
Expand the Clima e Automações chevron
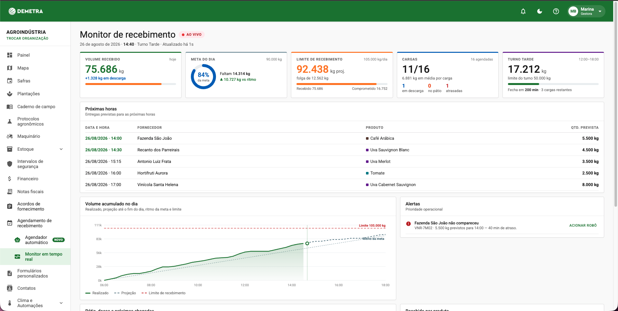[61, 303]
